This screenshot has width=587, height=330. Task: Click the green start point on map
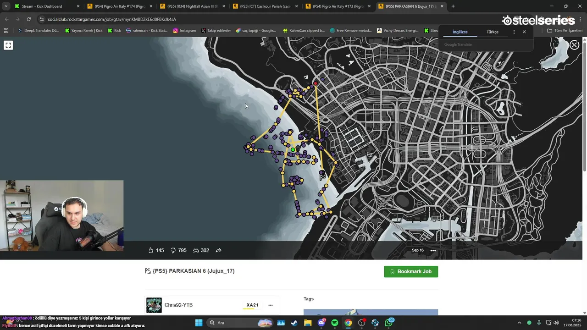(x=293, y=150)
